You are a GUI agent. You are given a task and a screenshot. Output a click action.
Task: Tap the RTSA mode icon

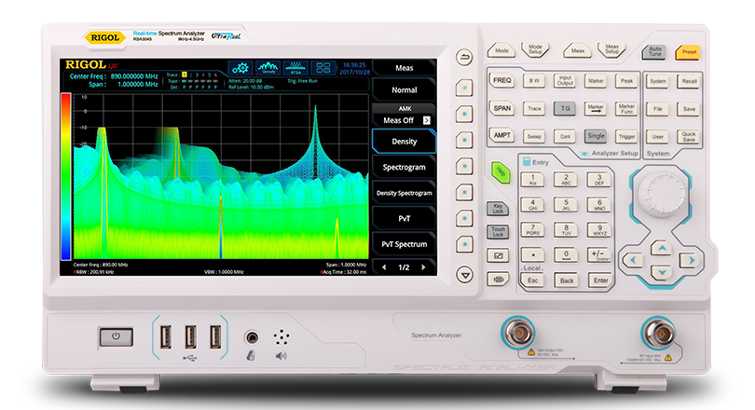(x=296, y=68)
